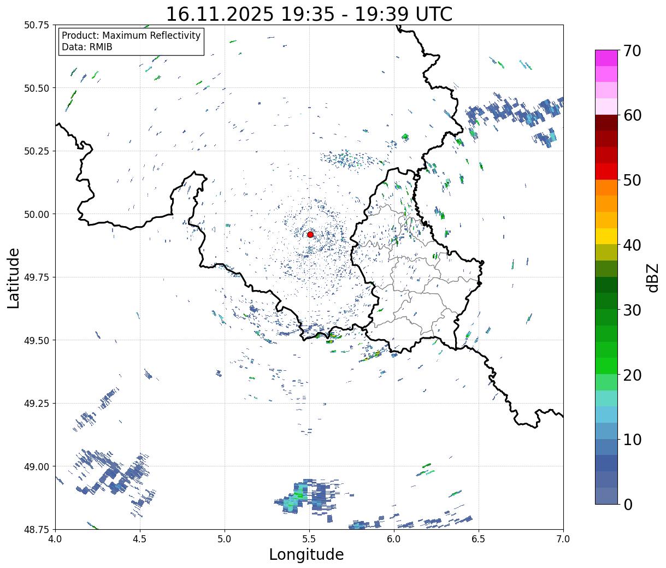This screenshot has height=568, width=666.
Task: Click the latitude tick label 49.75
Action: coord(37,277)
